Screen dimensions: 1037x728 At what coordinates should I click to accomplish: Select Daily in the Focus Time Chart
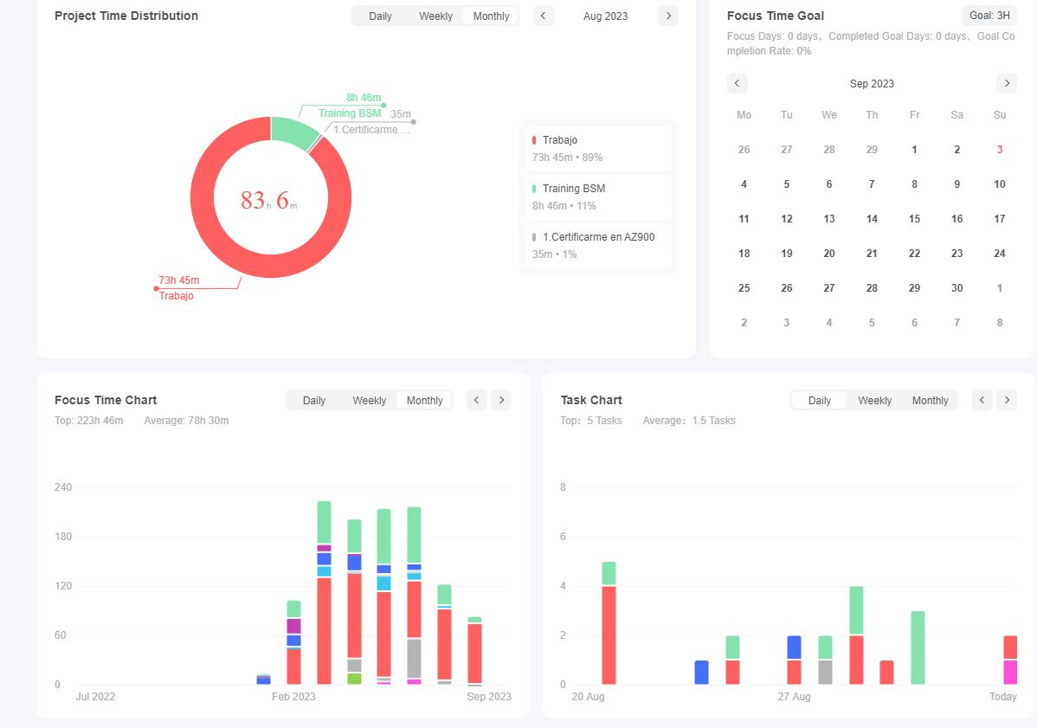(x=314, y=401)
